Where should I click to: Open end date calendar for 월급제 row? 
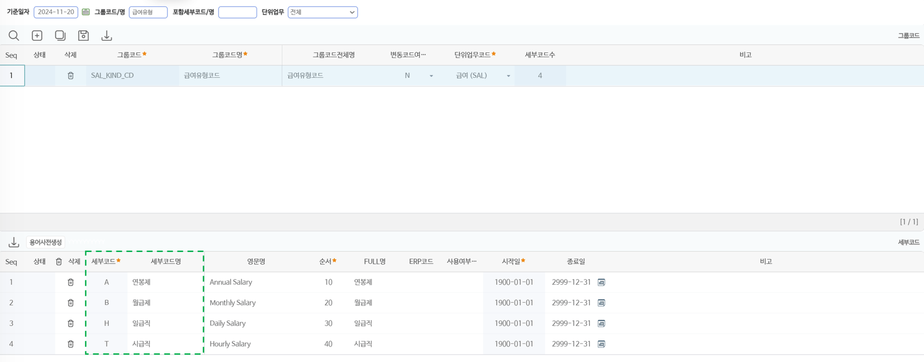[602, 303]
